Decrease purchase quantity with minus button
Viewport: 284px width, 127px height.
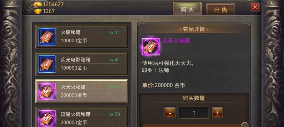(170, 113)
